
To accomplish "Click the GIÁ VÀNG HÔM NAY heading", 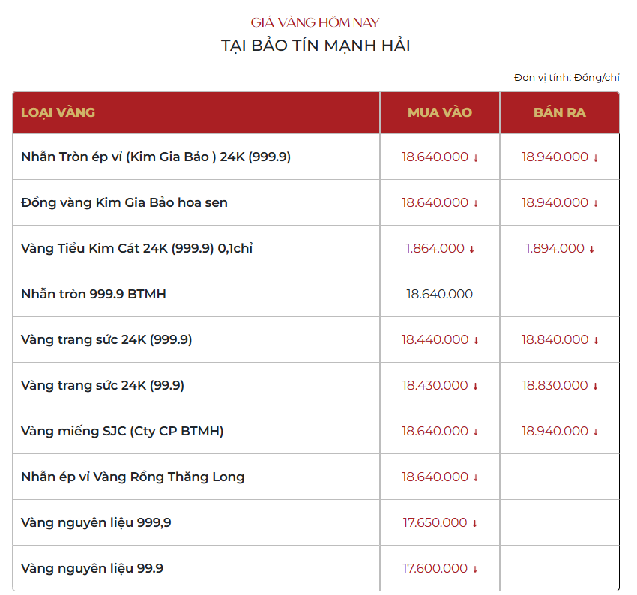I will [318, 22].
